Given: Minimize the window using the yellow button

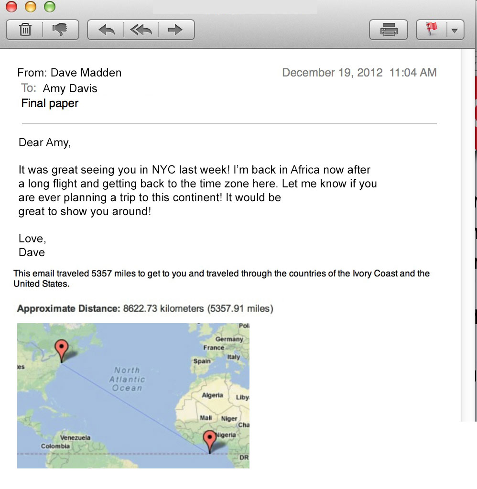Looking at the screenshot, I should click(x=30, y=7).
